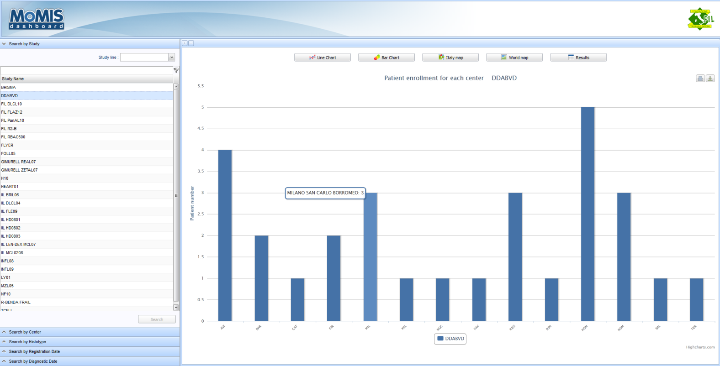Viewport: 720px width, 366px height.
Task: Select the FIL FLAZ12 study
Action: [x=87, y=112]
